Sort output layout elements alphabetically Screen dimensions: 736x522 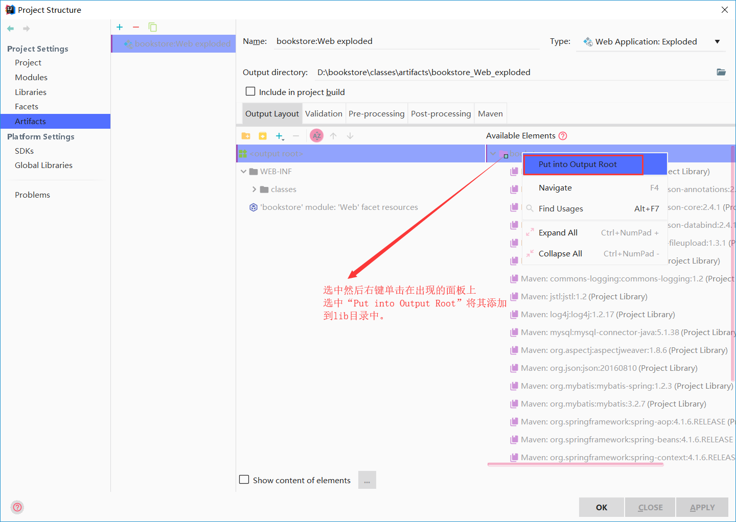317,136
